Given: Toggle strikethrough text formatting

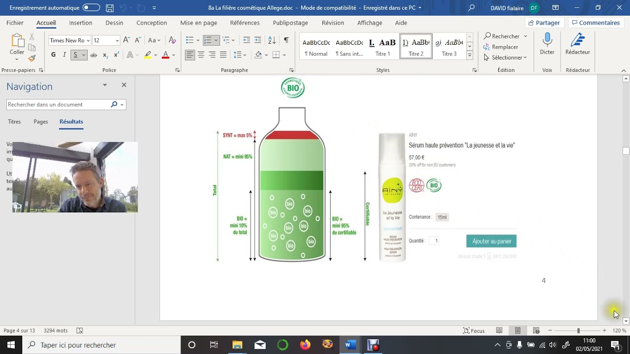Looking at the screenshot, I should (94, 55).
